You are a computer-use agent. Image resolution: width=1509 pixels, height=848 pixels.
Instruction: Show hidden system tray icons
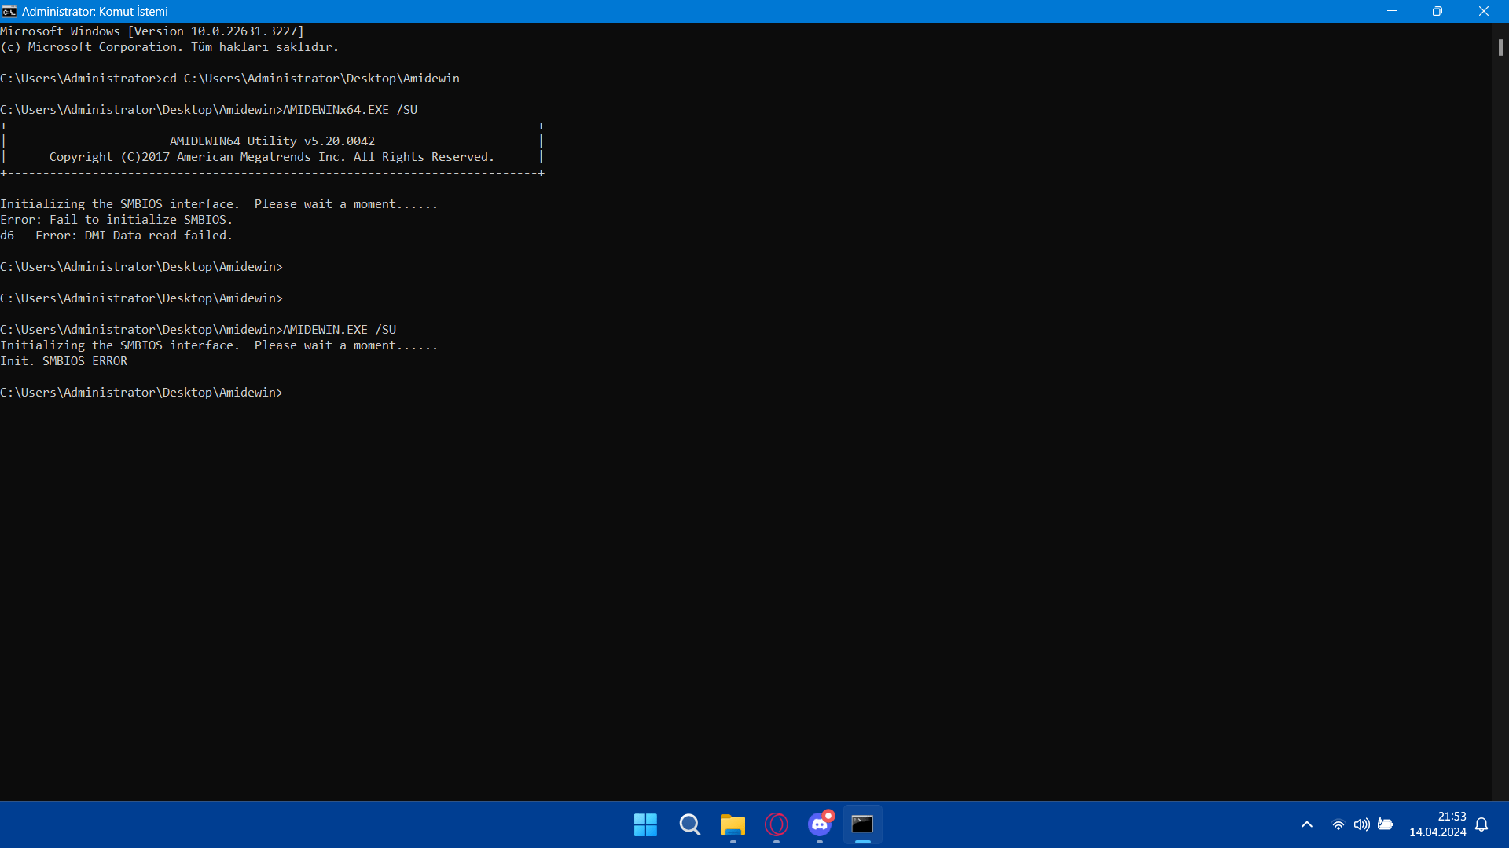[1307, 824]
